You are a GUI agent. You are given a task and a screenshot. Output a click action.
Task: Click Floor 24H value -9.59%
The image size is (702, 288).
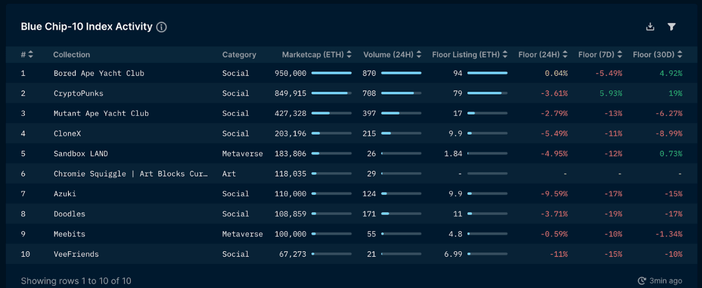(554, 194)
